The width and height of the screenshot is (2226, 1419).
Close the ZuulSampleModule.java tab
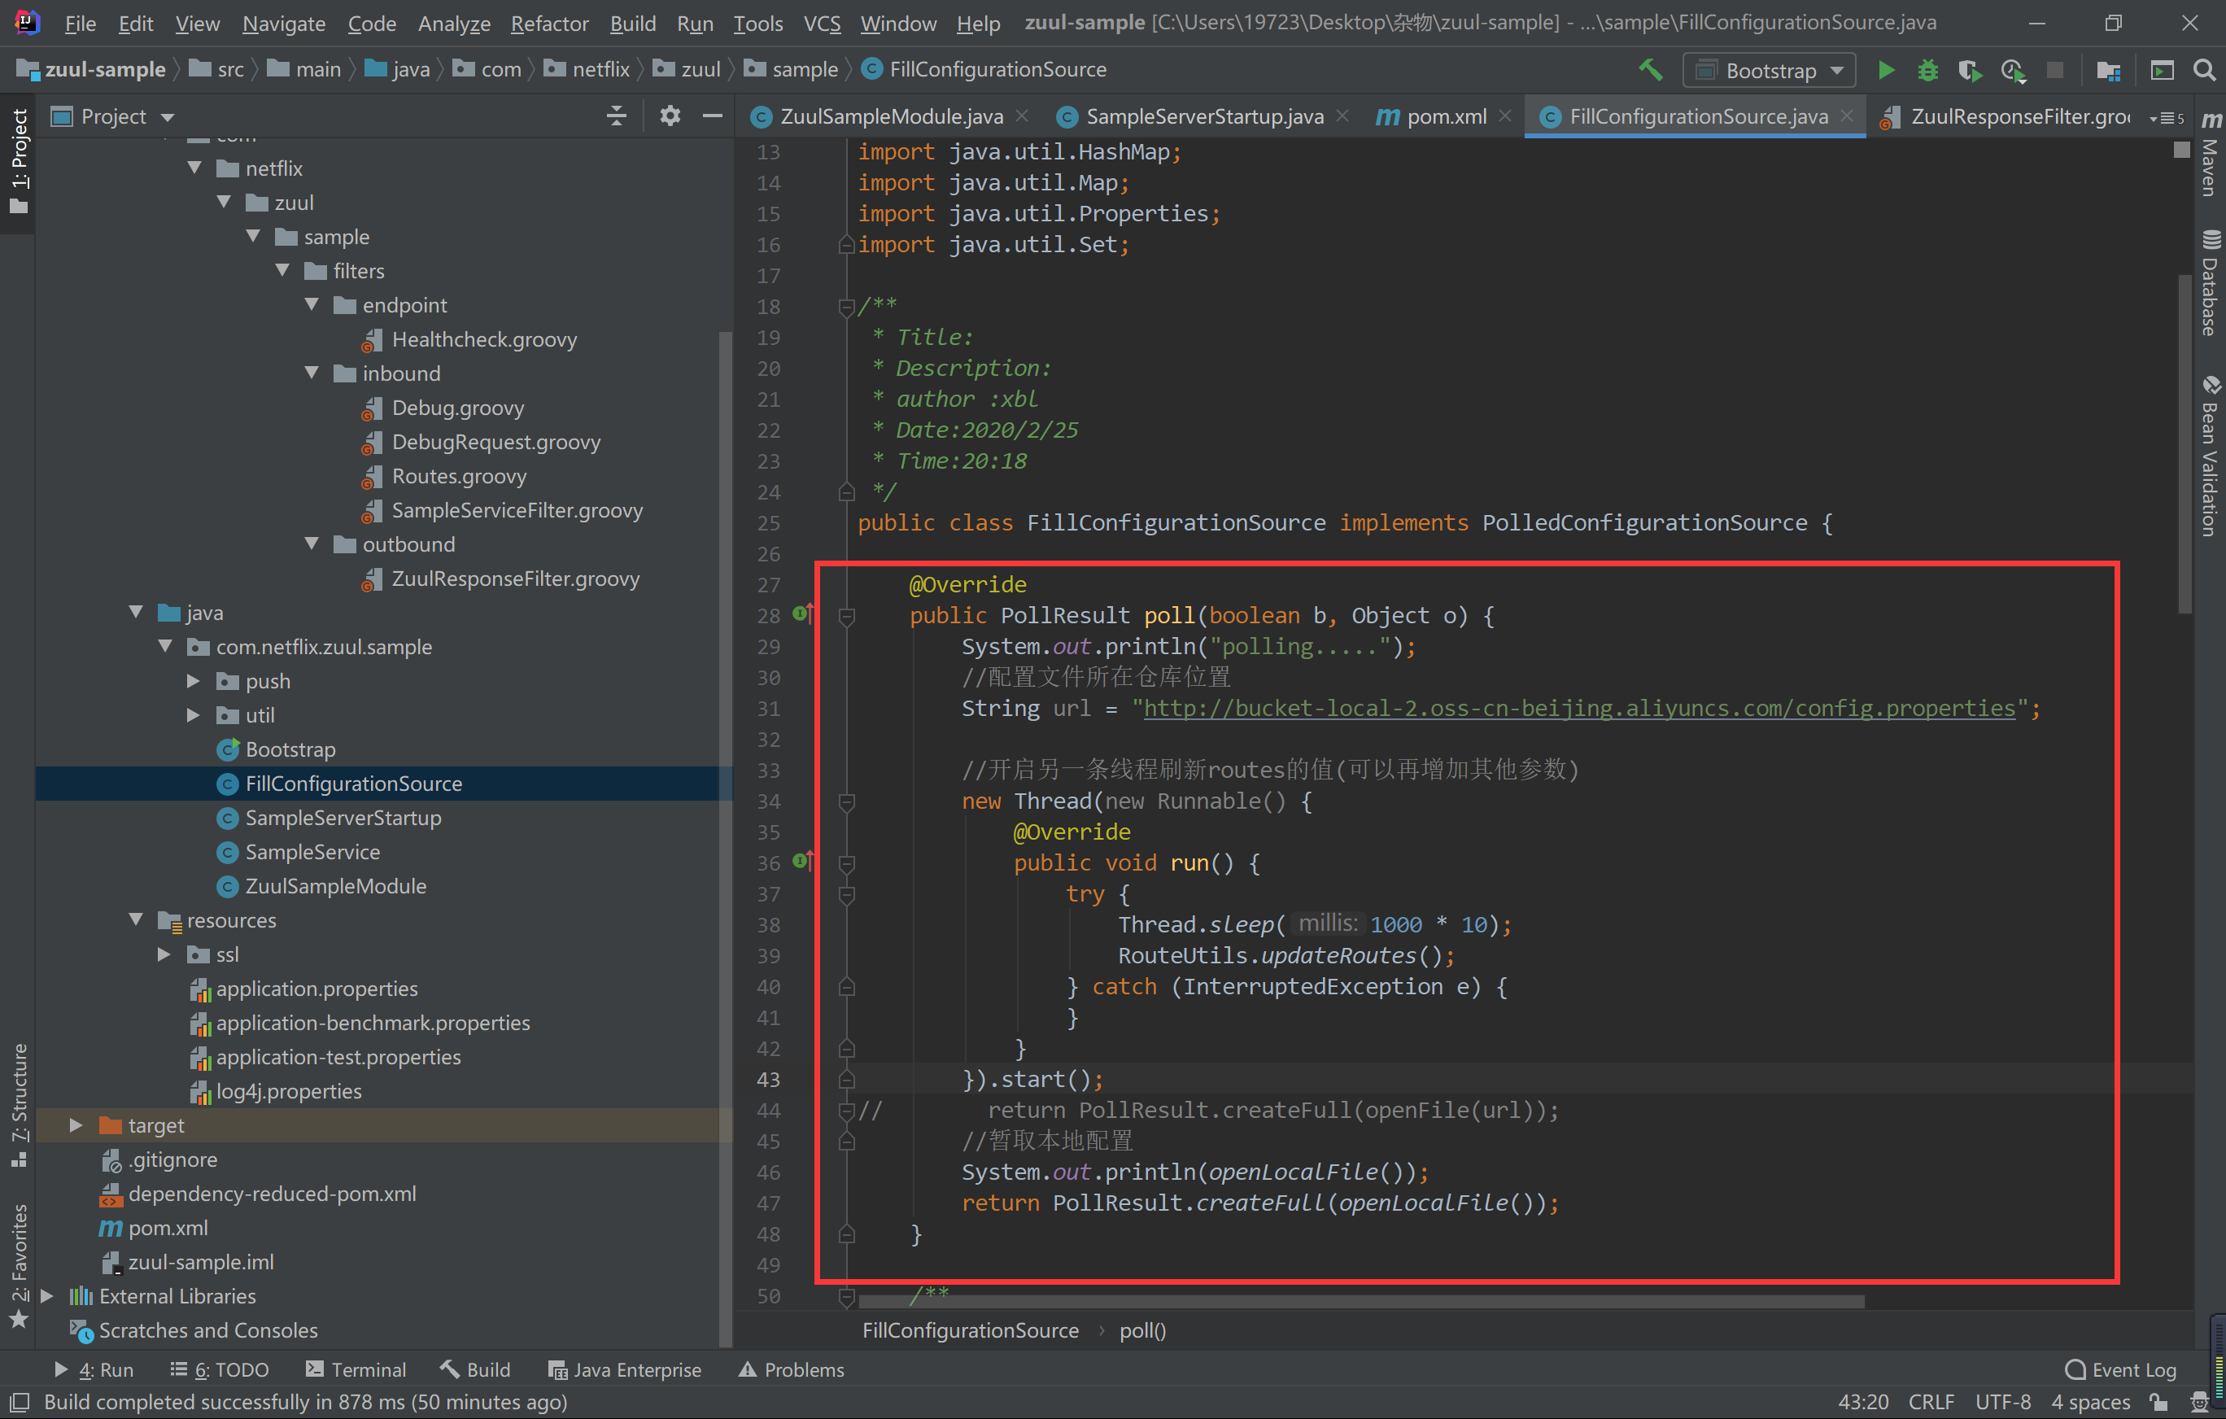pyautogui.click(x=1022, y=116)
